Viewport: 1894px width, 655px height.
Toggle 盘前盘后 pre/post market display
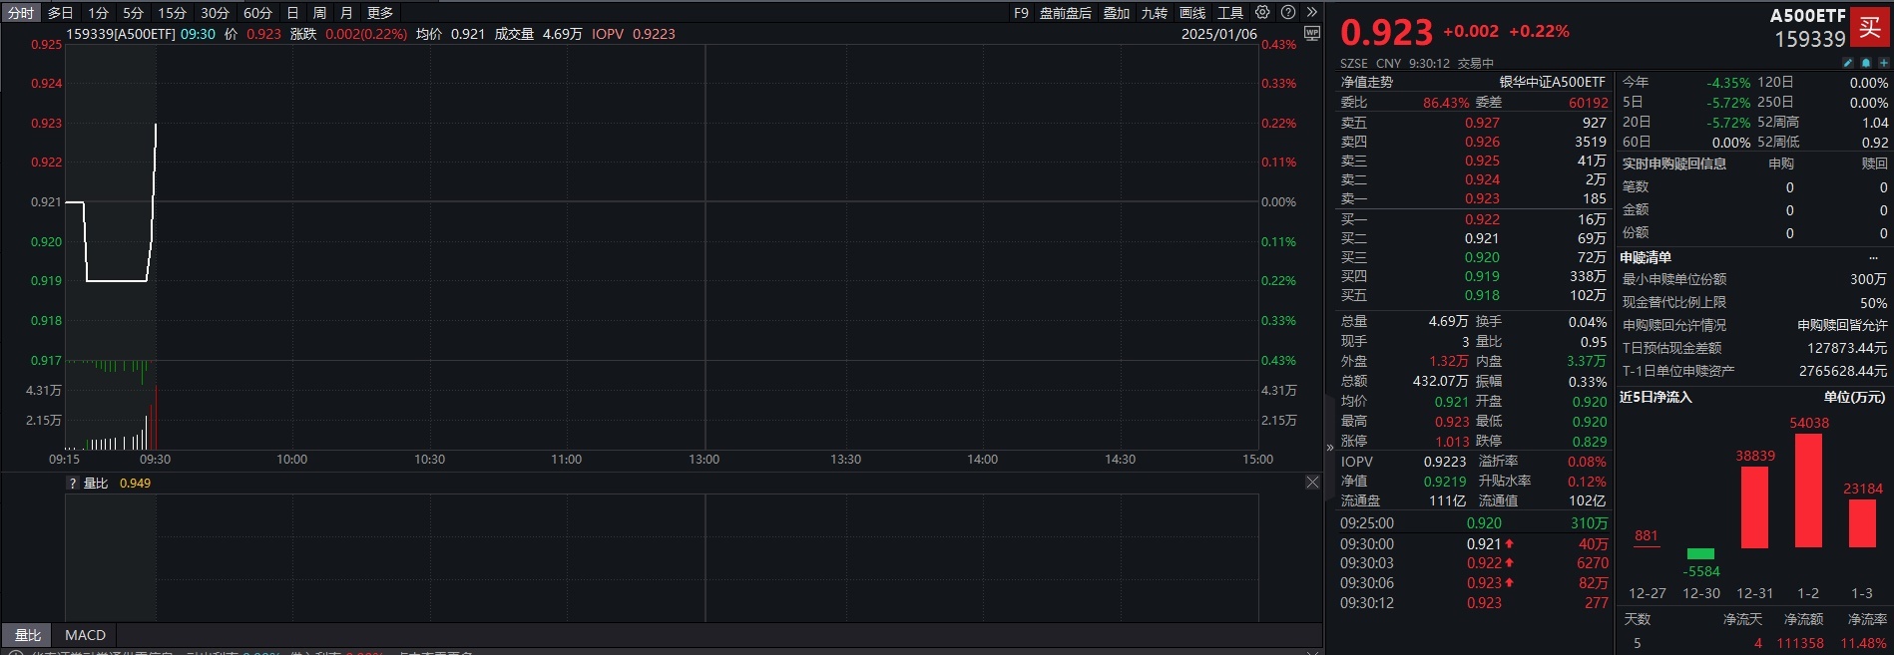click(1065, 13)
